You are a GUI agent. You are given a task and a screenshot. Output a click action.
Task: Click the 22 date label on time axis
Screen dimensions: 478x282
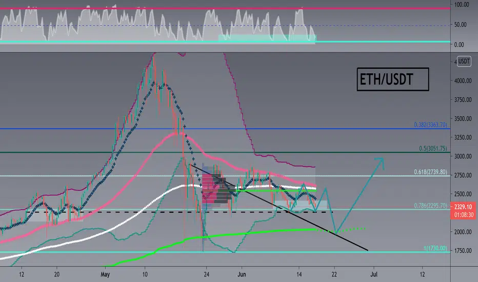point(334,274)
